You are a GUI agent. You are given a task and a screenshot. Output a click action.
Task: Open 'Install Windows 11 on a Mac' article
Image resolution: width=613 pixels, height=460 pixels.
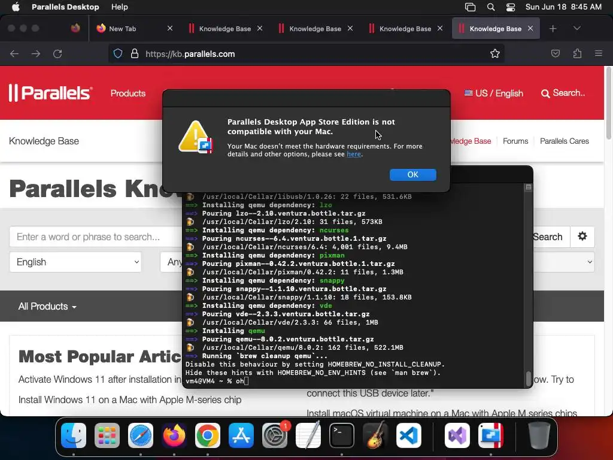(130, 400)
